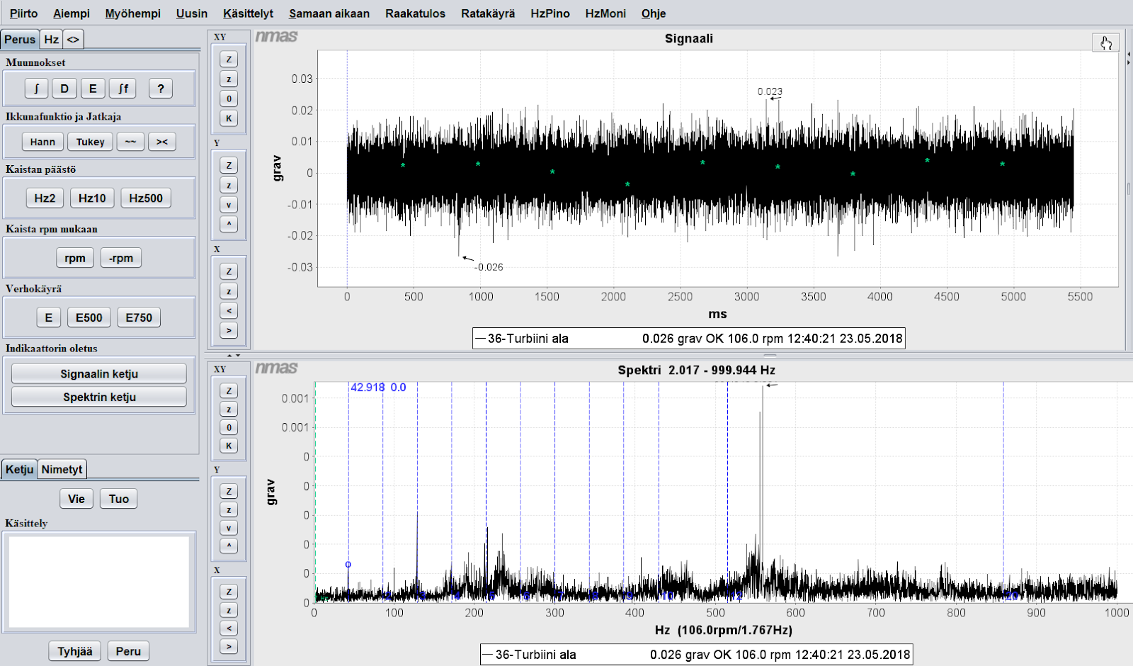
Task: Open the HzPino menu
Action: pyautogui.click(x=550, y=13)
